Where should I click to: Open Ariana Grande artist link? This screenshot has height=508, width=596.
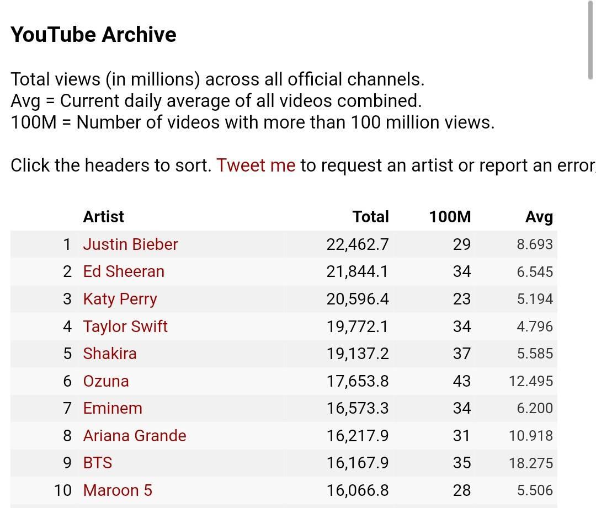pos(135,436)
